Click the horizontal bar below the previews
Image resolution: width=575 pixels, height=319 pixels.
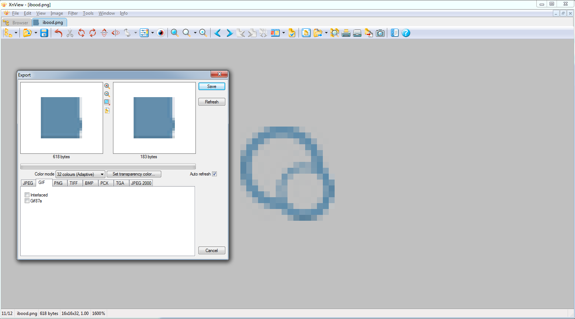tap(108, 166)
